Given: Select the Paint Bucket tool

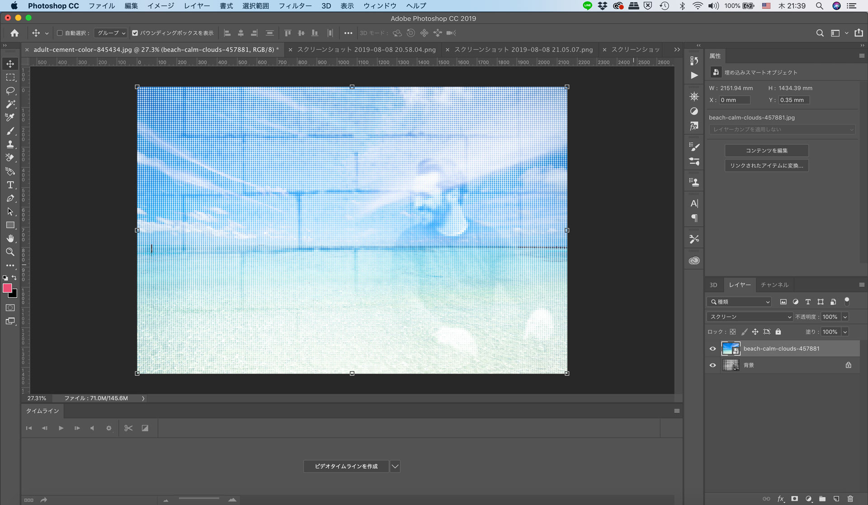Looking at the screenshot, I should coord(10,171).
